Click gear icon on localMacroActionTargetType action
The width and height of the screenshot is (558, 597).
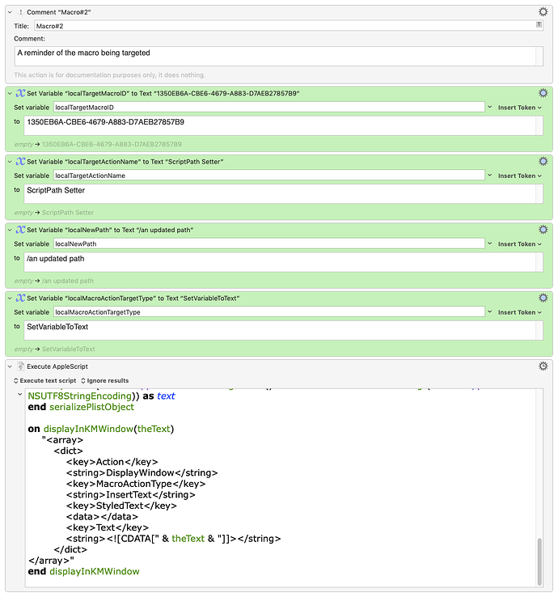[543, 298]
